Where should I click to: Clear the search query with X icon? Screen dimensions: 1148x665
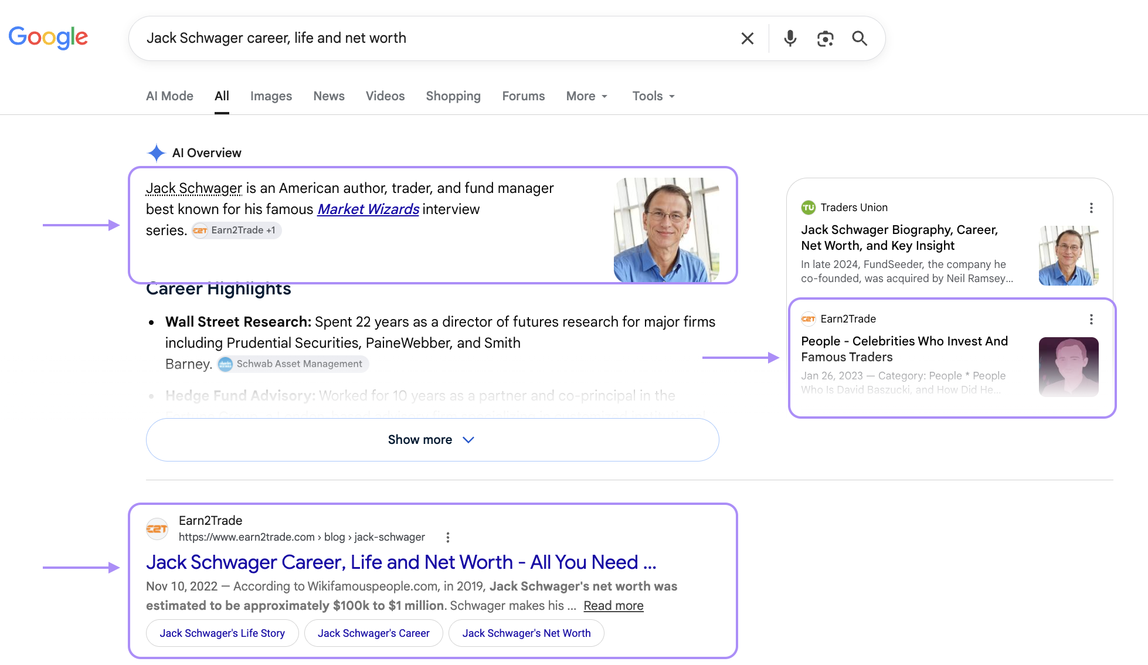click(747, 39)
